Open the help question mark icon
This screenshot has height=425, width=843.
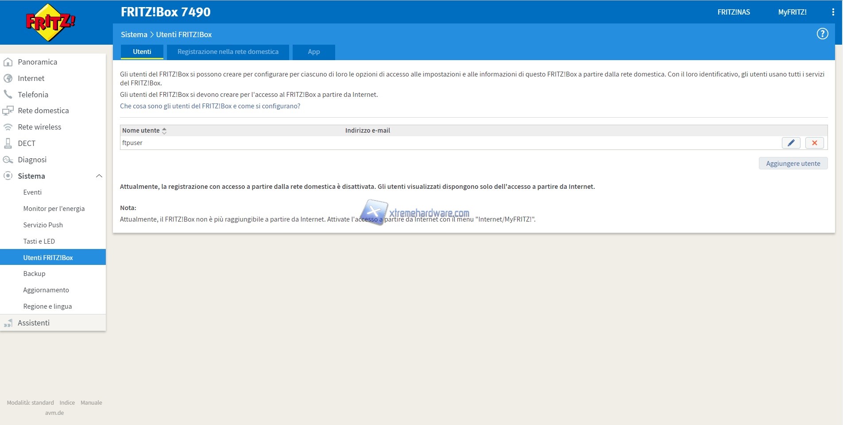822,34
